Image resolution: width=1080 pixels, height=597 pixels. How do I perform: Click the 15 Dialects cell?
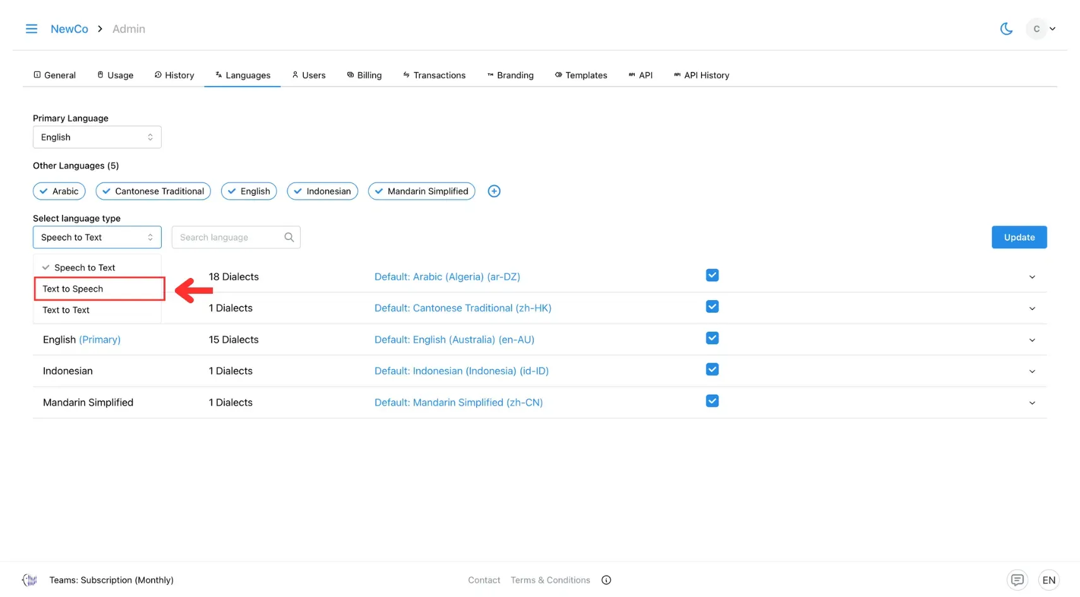point(234,340)
